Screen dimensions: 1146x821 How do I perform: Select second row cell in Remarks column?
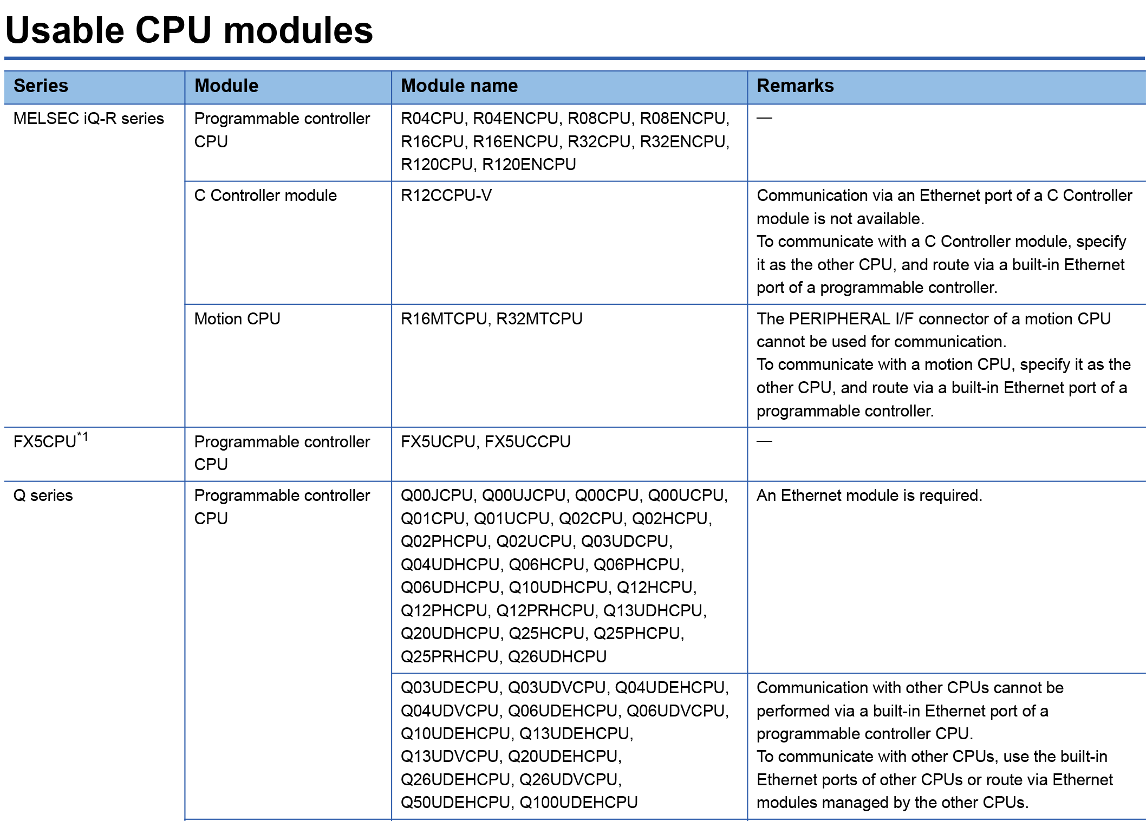coord(946,242)
